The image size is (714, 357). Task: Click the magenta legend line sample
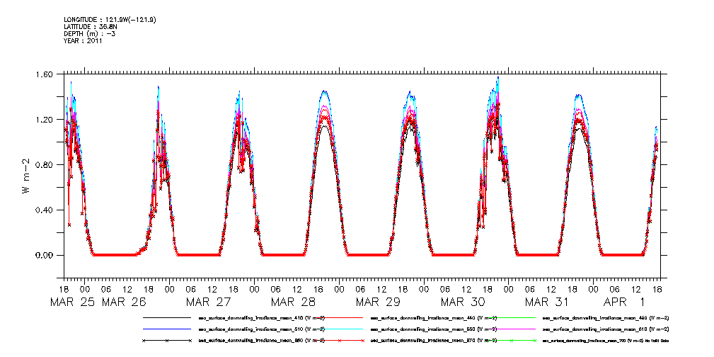click(512, 329)
